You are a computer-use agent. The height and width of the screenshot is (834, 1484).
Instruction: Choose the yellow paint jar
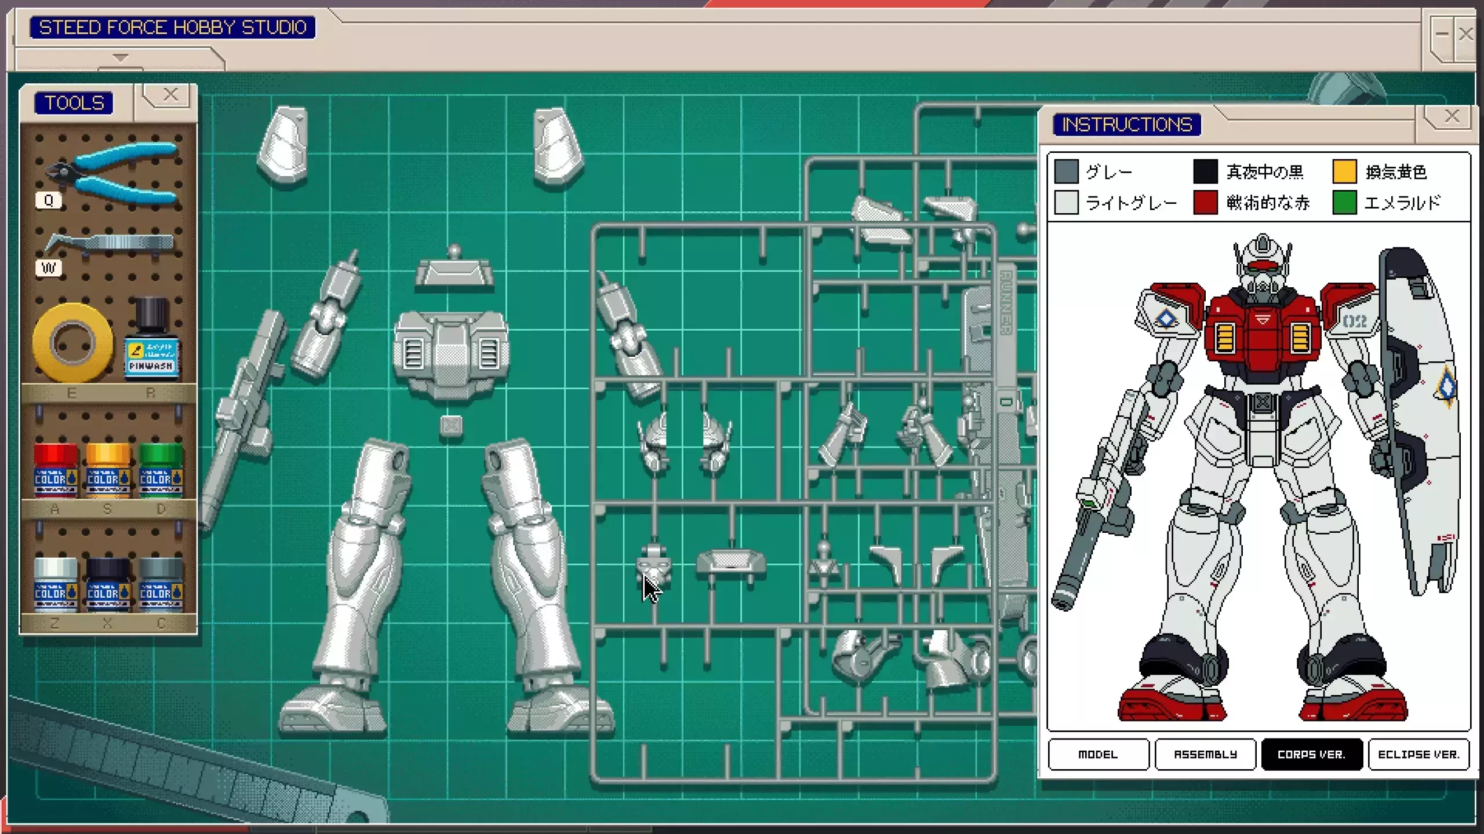point(108,470)
